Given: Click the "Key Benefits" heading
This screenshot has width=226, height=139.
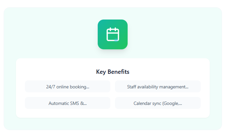Looking at the screenshot, I should click(x=113, y=71).
